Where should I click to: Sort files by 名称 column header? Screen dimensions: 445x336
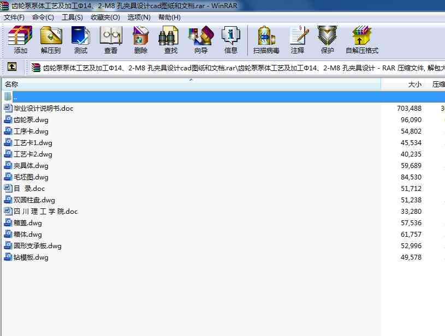[12, 85]
